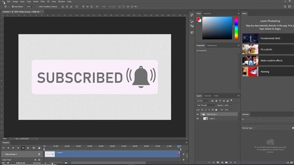Switch to the Channels tab
This screenshot has height=165, width=294.
[208, 96]
